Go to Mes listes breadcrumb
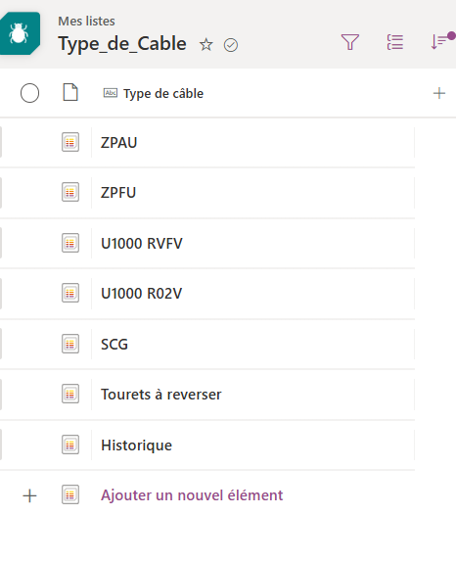 click(86, 22)
